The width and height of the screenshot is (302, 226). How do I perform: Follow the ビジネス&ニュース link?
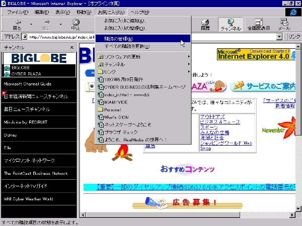pyautogui.click(x=220, y=122)
